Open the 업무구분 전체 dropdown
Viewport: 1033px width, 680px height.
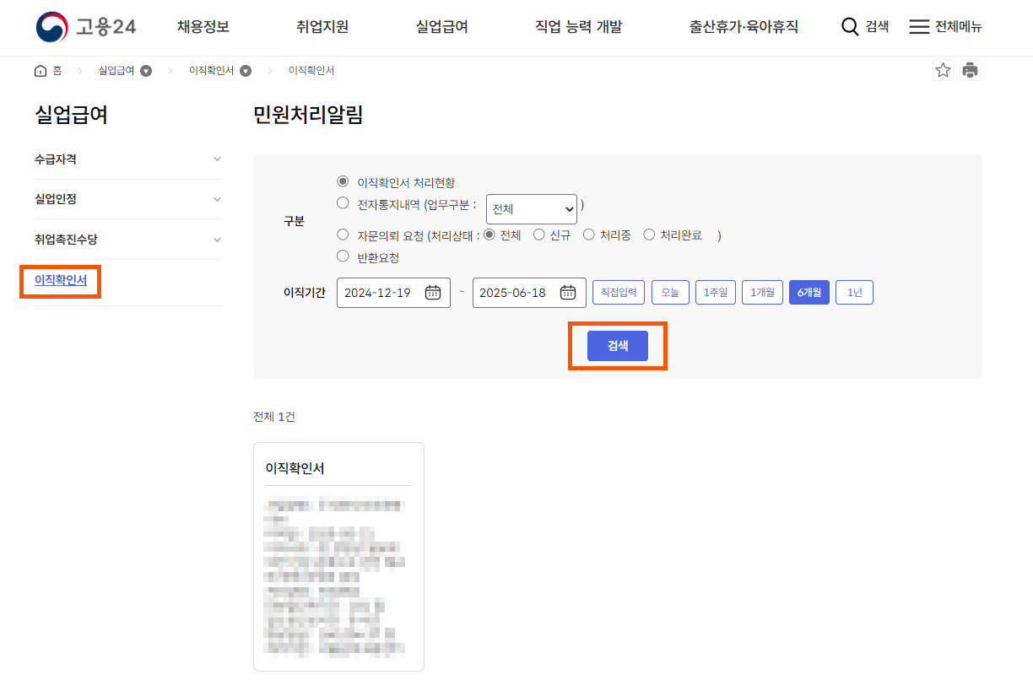click(x=531, y=208)
